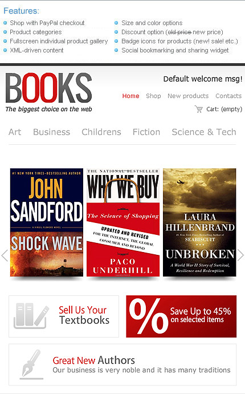
Task: Click the Cart: (empty) link
Action: click(x=224, y=109)
